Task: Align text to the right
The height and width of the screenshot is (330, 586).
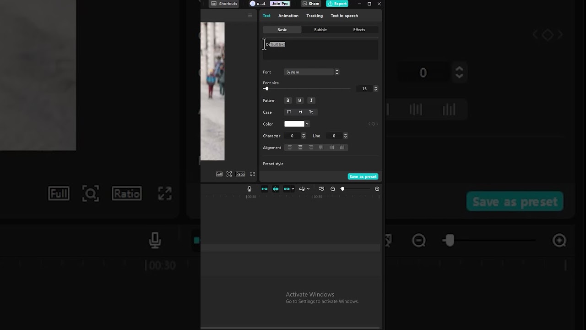Action: 311,148
